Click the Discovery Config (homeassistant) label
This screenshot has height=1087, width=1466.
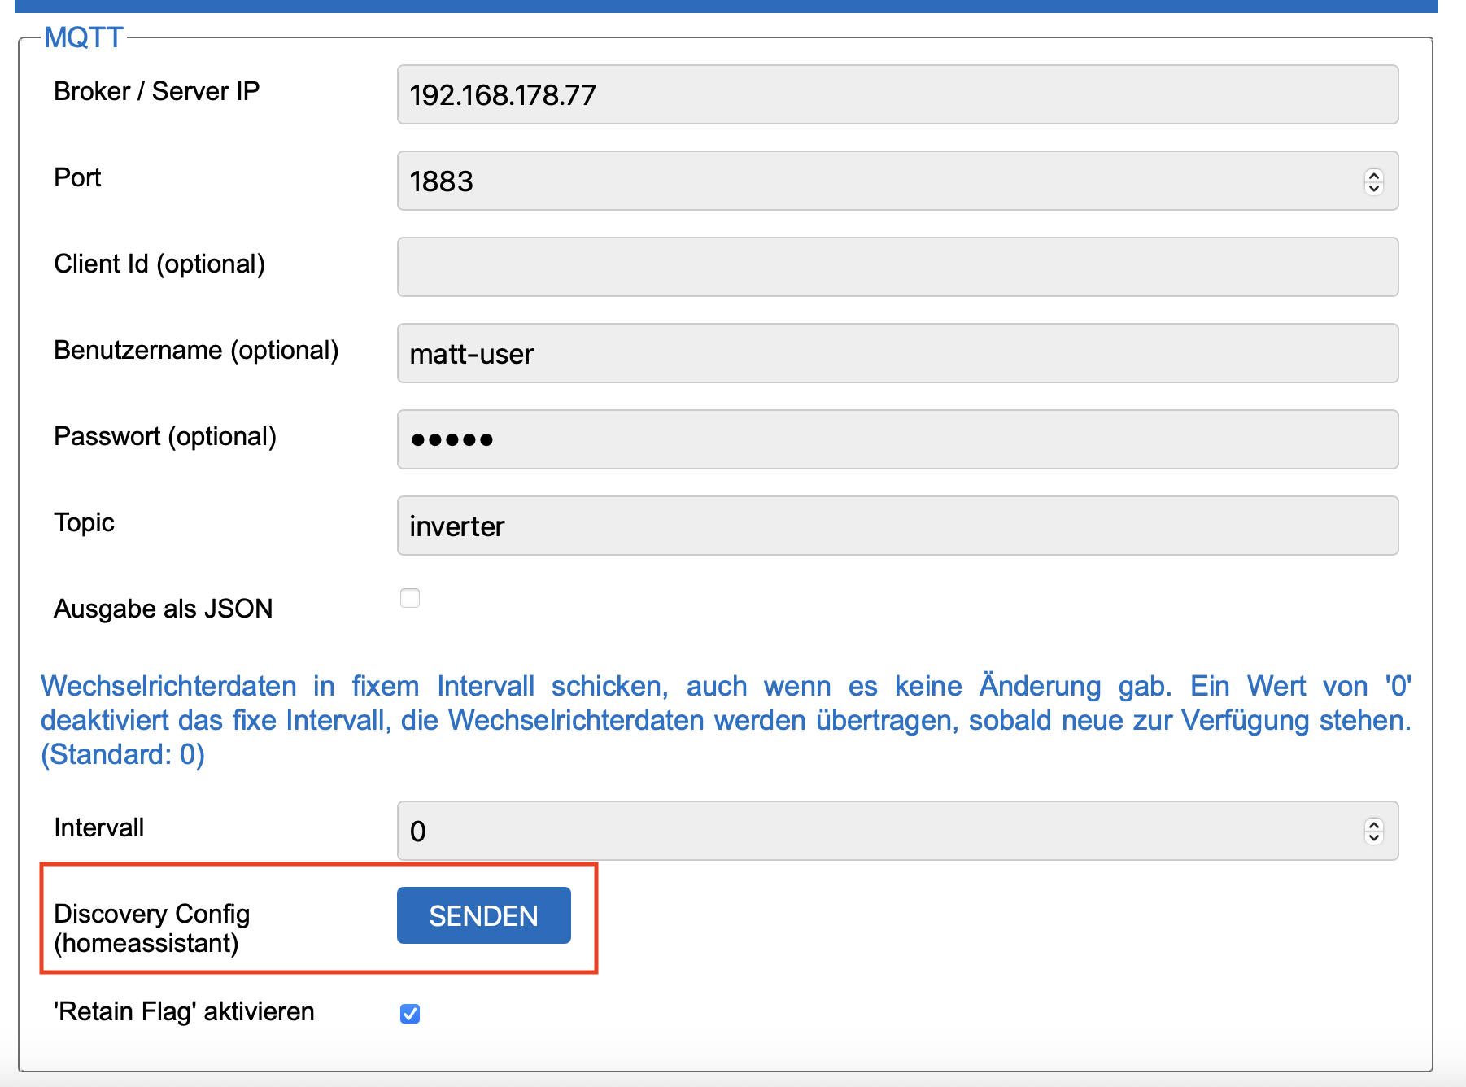[151, 928]
